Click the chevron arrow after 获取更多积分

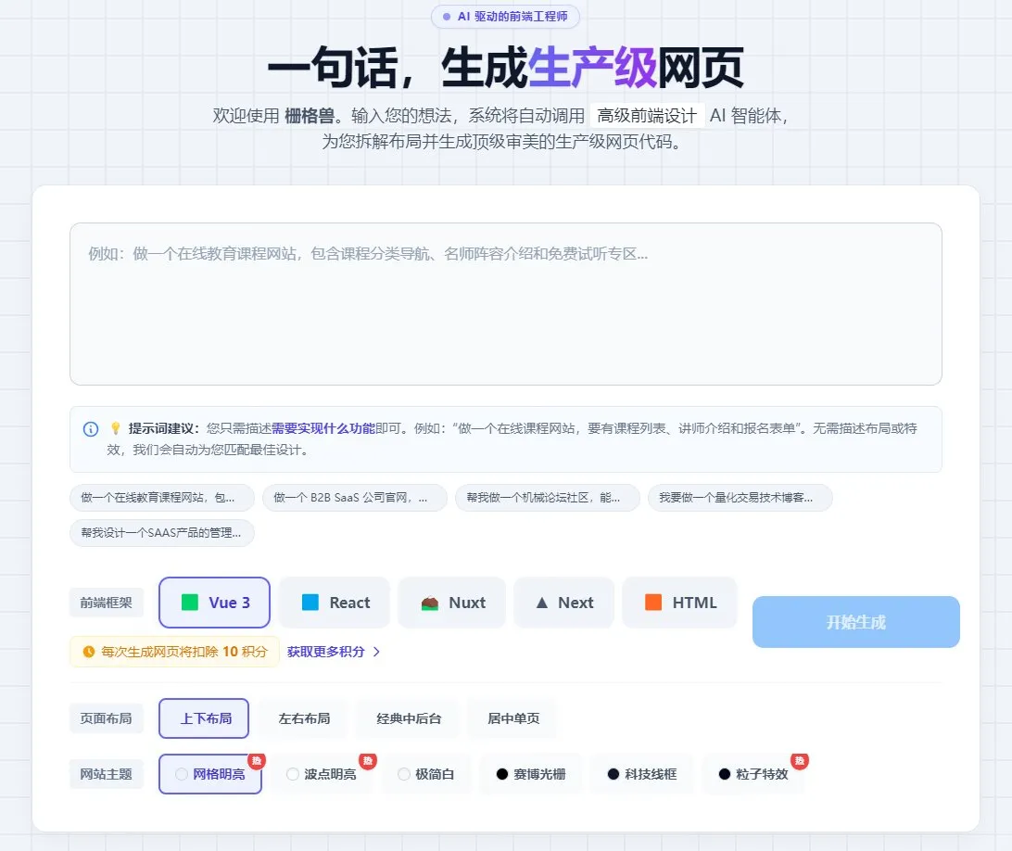[x=376, y=652]
